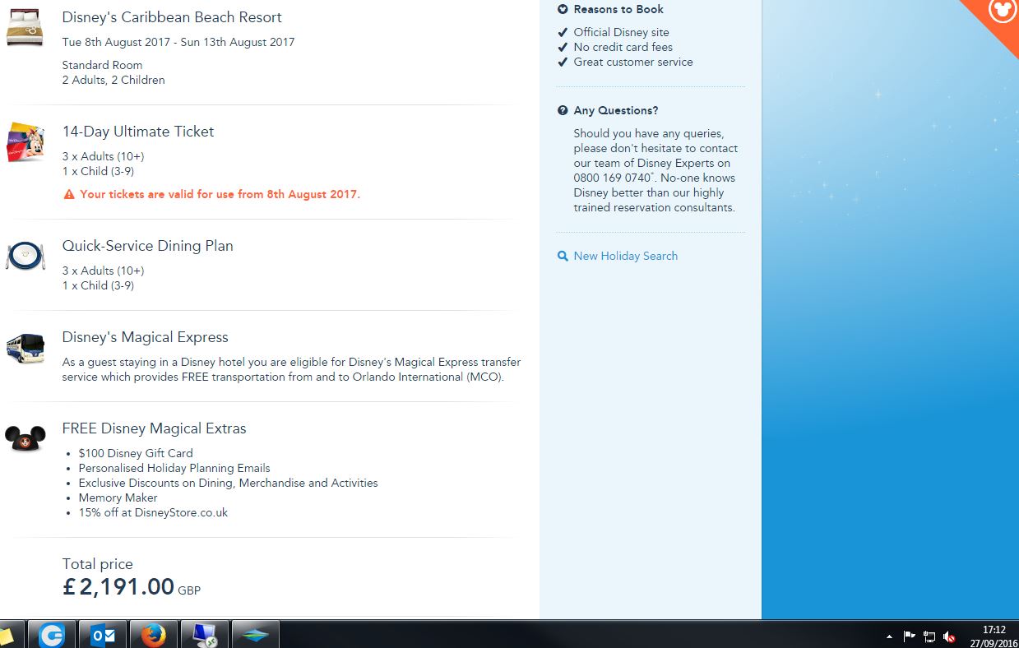Click the muted volume icon in the system tray
Screen dimensions: 1019x648
949,636
